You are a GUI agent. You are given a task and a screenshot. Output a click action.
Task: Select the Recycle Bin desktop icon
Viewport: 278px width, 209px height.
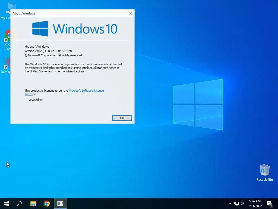click(x=264, y=173)
